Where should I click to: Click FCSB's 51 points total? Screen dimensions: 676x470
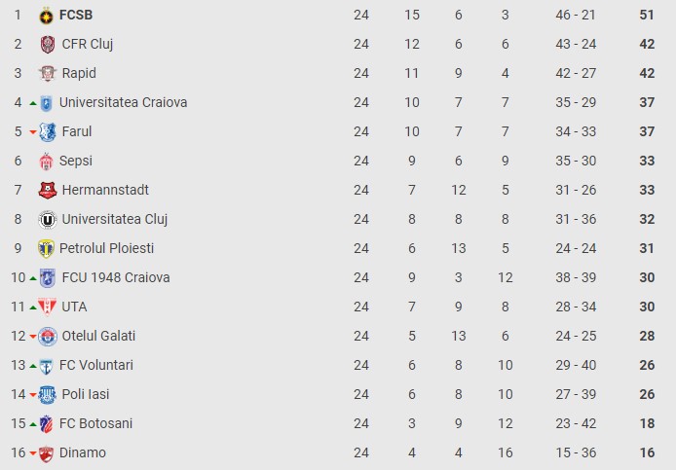pos(647,15)
